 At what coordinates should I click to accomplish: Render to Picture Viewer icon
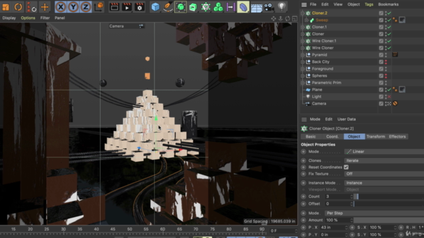click(x=127, y=7)
